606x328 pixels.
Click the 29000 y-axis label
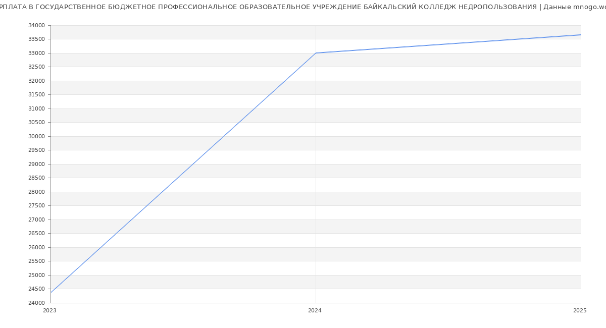(x=37, y=164)
